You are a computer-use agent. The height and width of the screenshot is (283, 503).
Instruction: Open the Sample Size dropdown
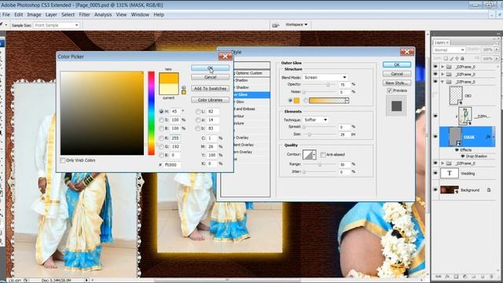(x=56, y=25)
